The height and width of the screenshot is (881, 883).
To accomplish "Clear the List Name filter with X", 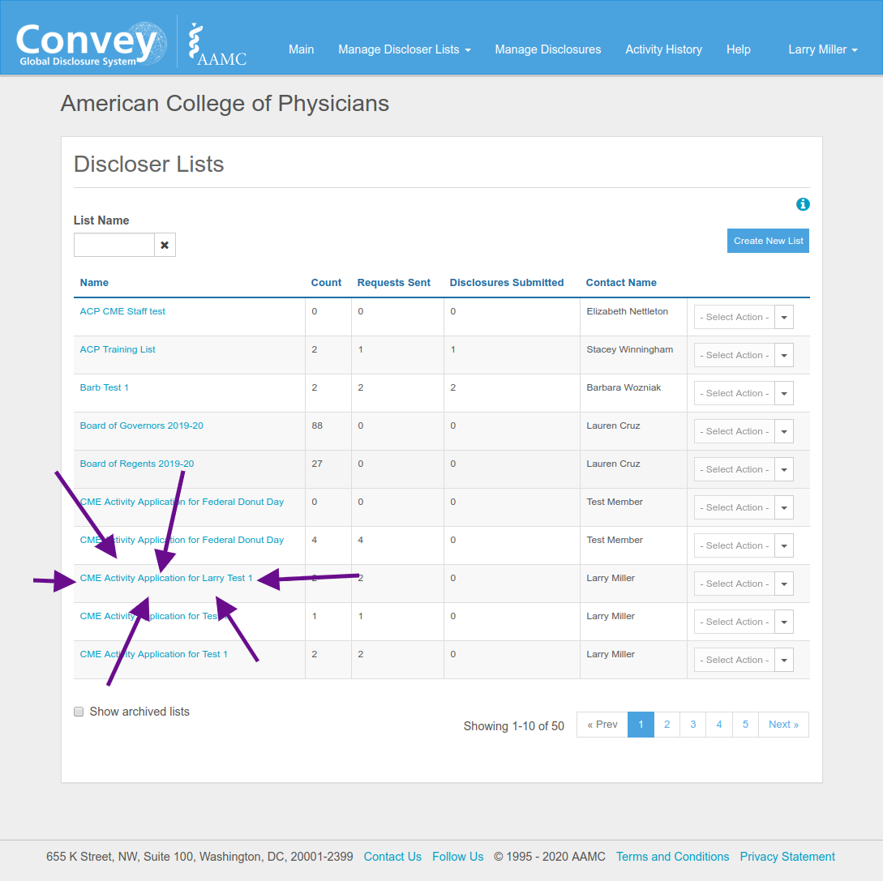I will [x=165, y=245].
